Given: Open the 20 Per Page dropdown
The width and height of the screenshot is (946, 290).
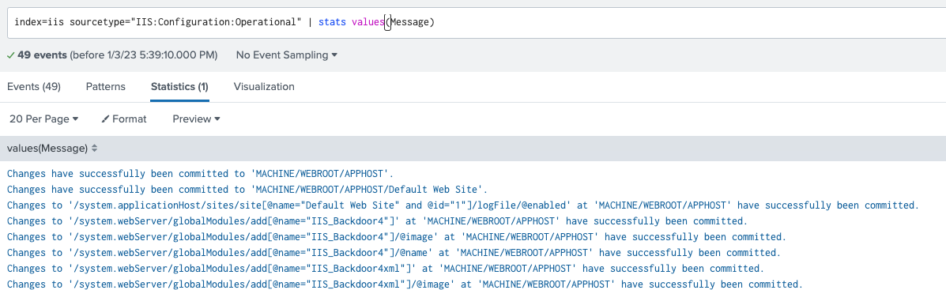Looking at the screenshot, I should pyautogui.click(x=44, y=119).
